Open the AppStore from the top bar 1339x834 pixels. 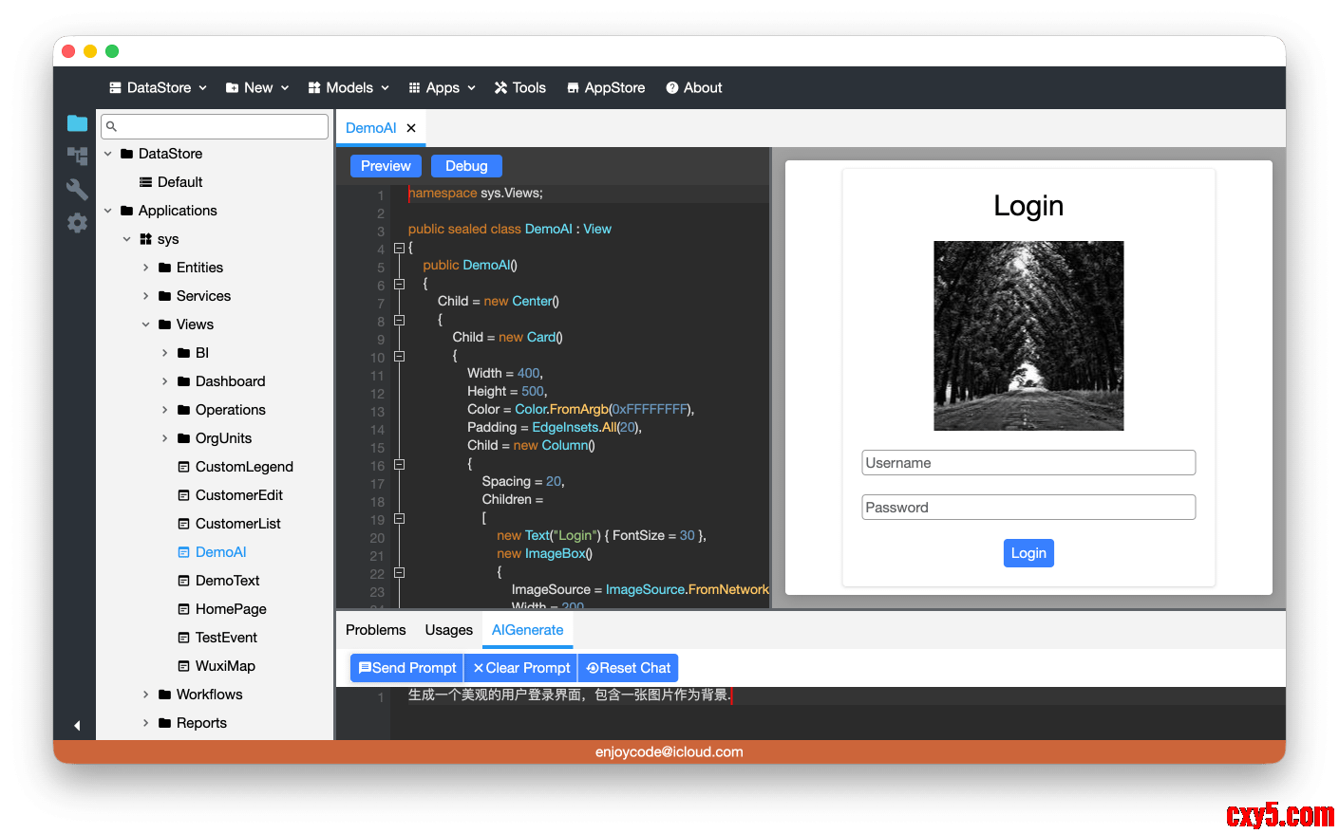tap(606, 87)
